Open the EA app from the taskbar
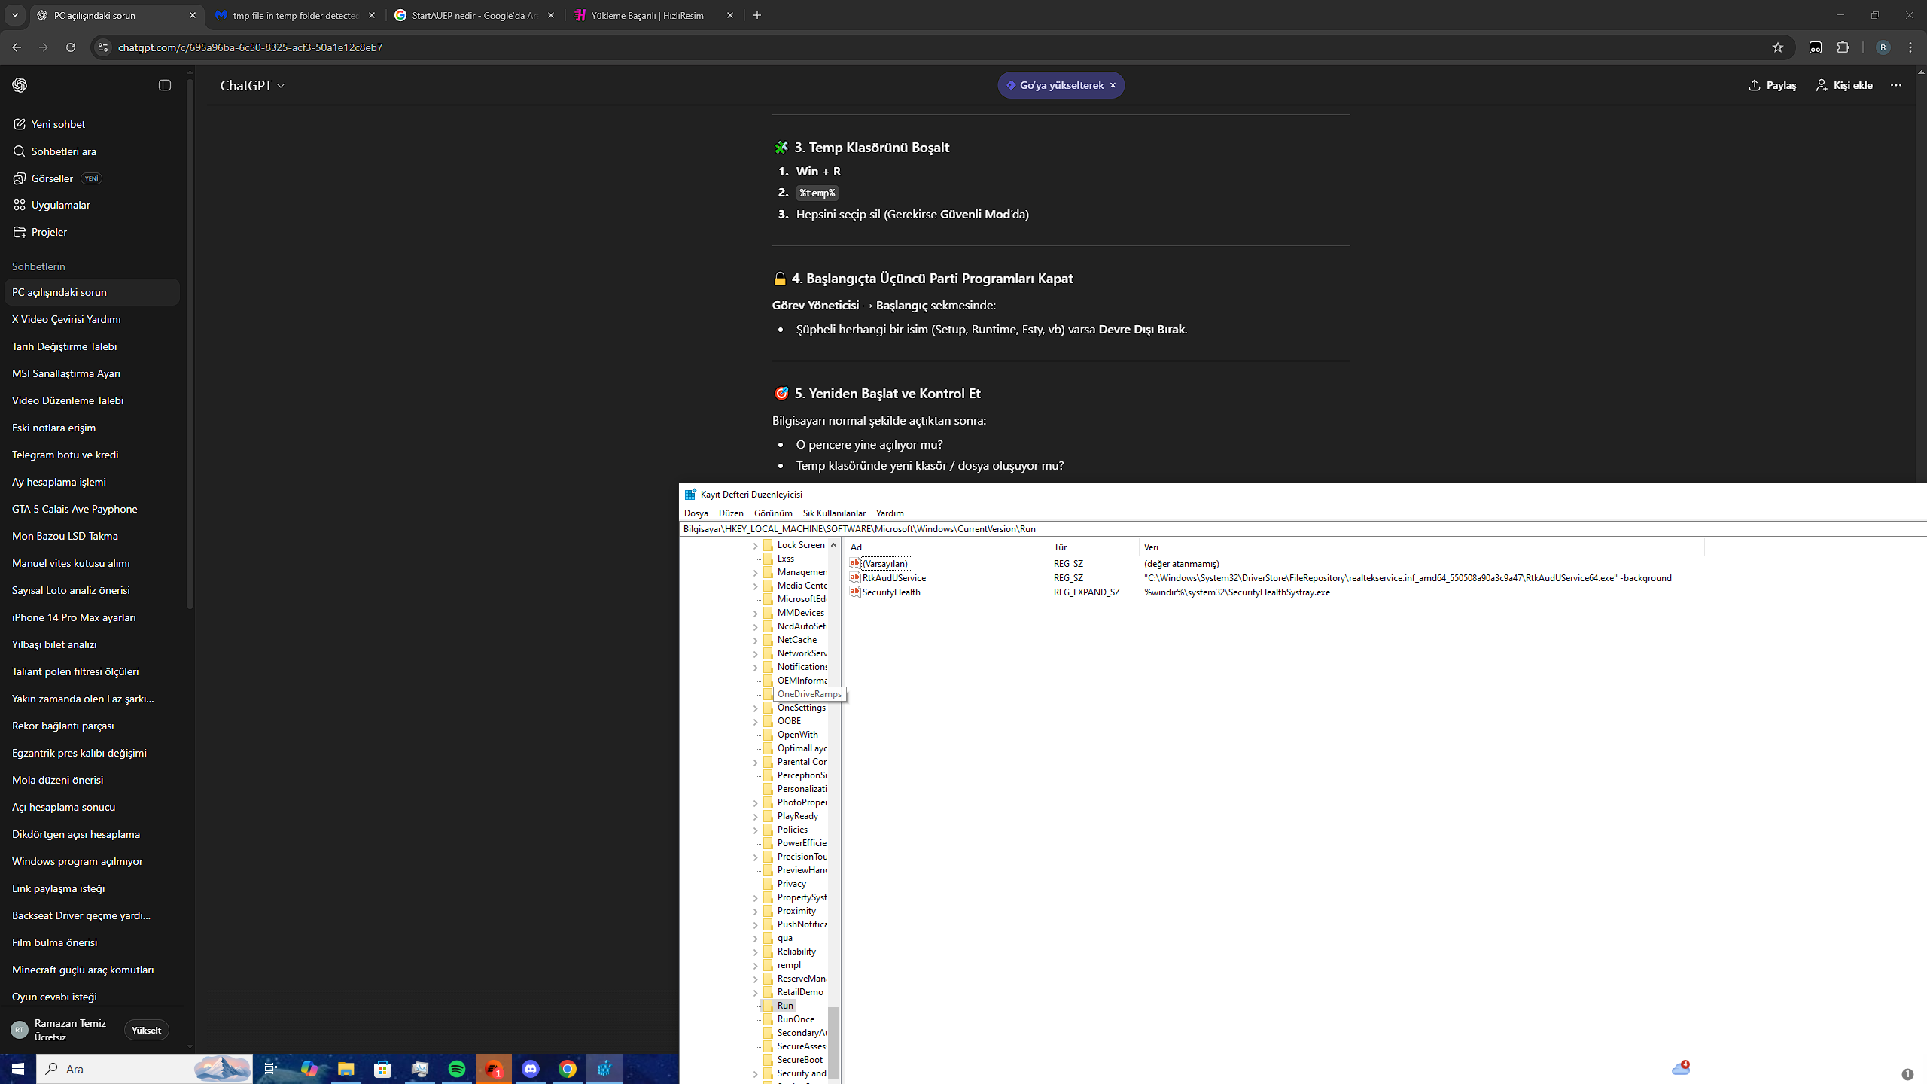 click(494, 1069)
